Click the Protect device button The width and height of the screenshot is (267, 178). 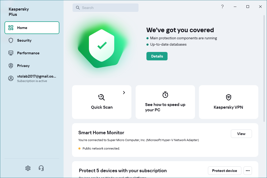click(225, 171)
